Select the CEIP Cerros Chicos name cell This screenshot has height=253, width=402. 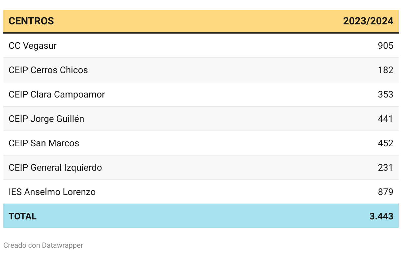(48, 70)
